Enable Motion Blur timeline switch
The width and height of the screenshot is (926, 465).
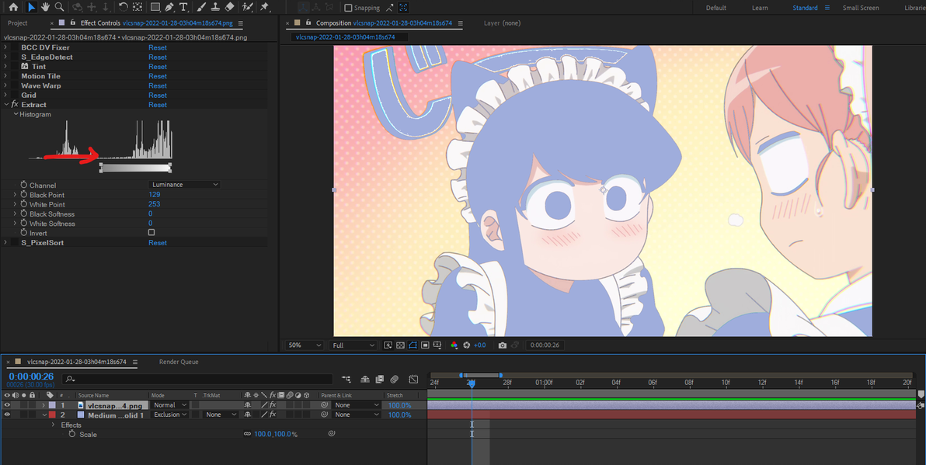(x=394, y=379)
